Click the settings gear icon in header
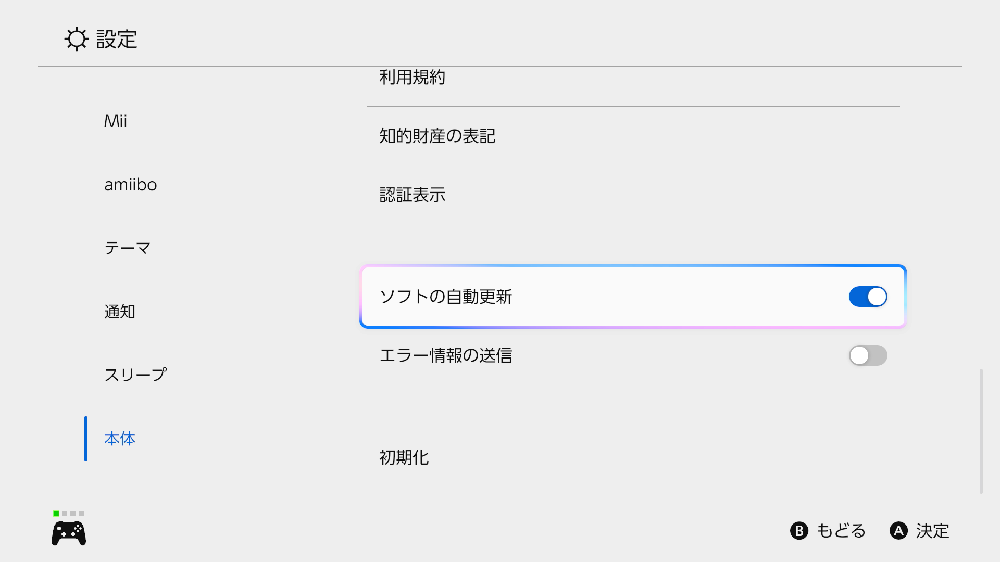The height and width of the screenshot is (562, 1000). pyautogui.click(x=77, y=39)
